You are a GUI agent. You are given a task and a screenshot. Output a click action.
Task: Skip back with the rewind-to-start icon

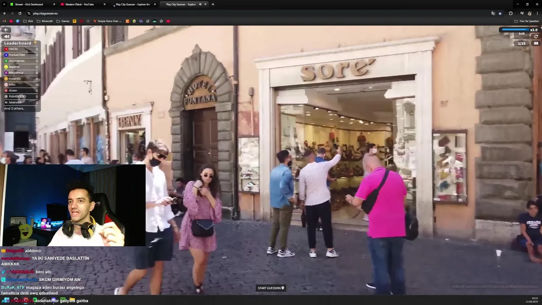point(536,43)
